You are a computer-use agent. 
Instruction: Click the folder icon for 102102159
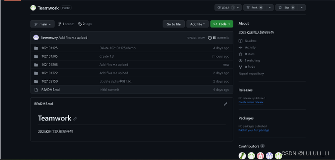(x=36, y=81)
